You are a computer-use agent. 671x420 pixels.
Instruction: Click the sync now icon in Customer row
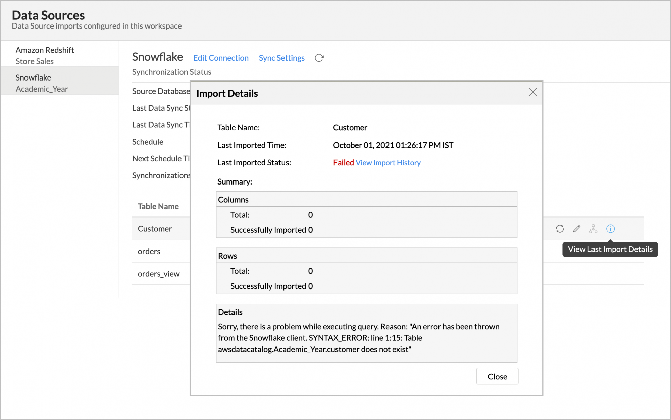pyautogui.click(x=560, y=229)
